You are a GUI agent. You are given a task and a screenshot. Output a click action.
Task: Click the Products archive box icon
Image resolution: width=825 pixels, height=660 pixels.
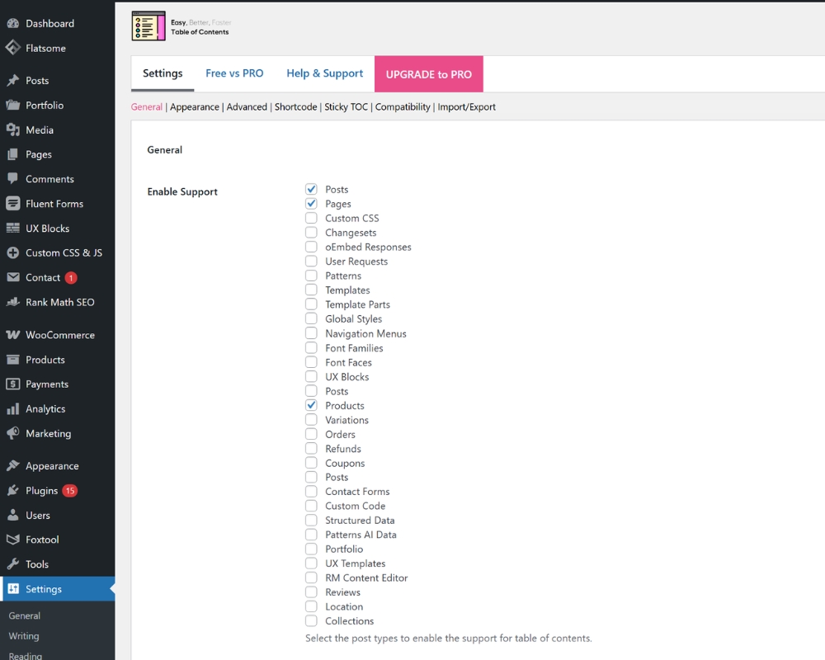pos(13,360)
